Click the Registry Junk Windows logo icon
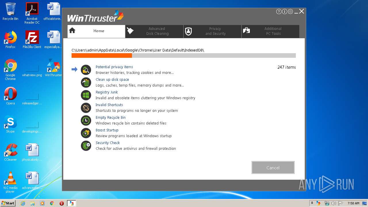The image size is (368, 207). pyautogui.click(x=86, y=95)
